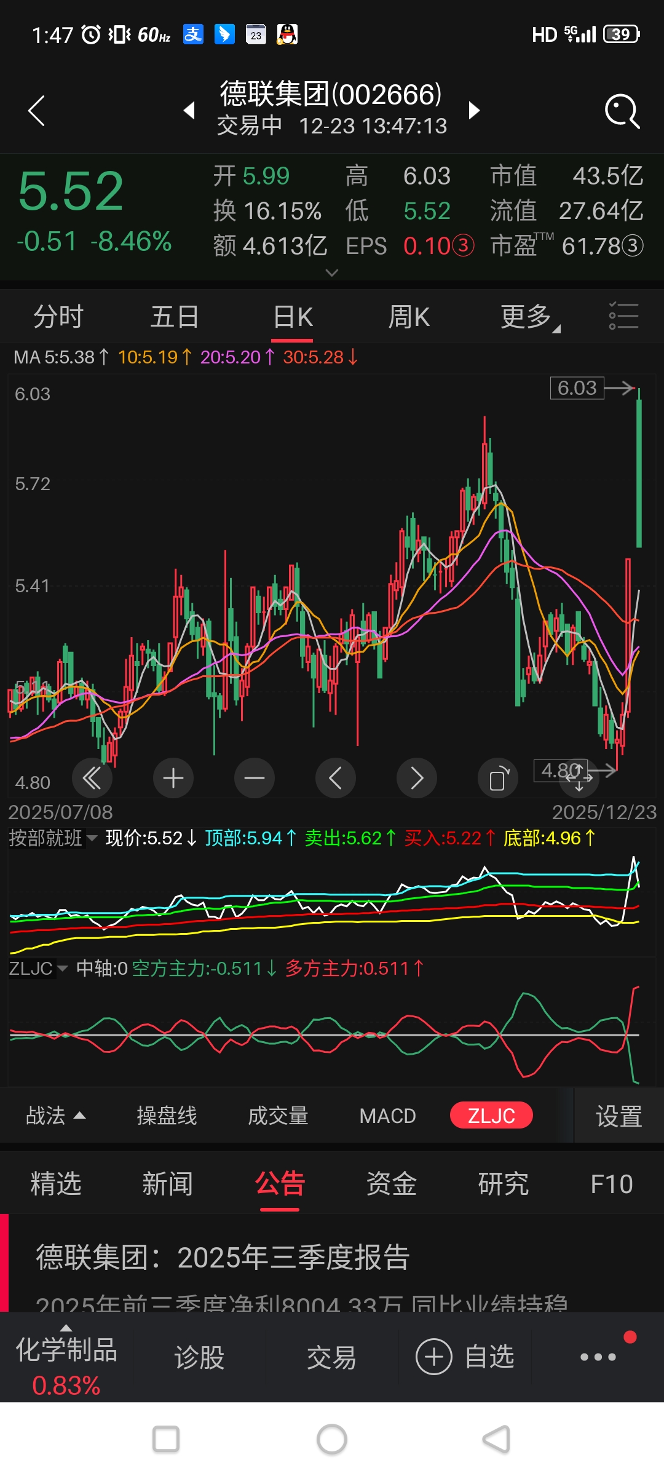Select the MACD indicator
This screenshot has width=664, height=1476.
387,1116
